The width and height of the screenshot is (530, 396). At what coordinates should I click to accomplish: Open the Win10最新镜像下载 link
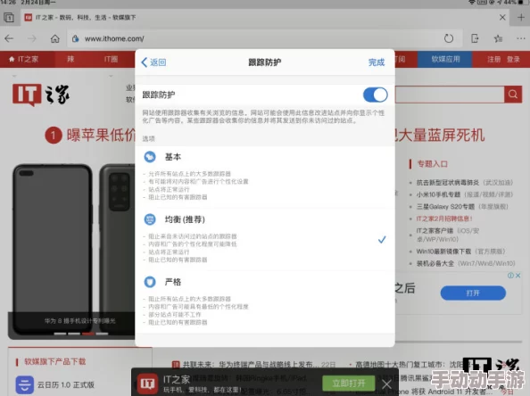click(x=443, y=252)
